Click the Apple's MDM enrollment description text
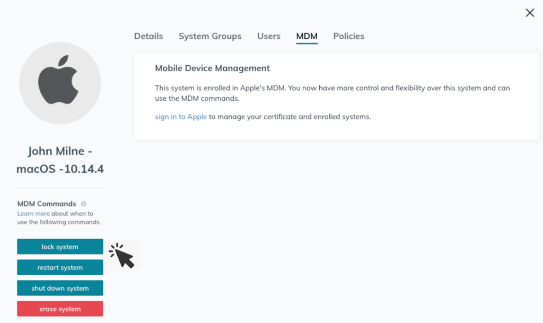This screenshot has width=543, height=323. pos(332,93)
